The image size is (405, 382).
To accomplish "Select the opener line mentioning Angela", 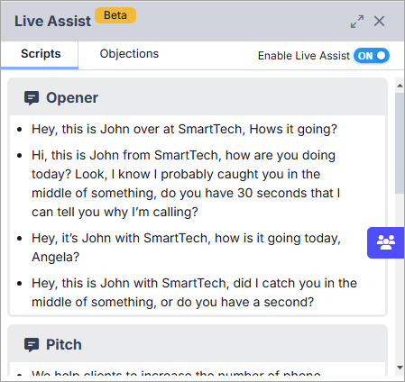I will pos(186,248).
